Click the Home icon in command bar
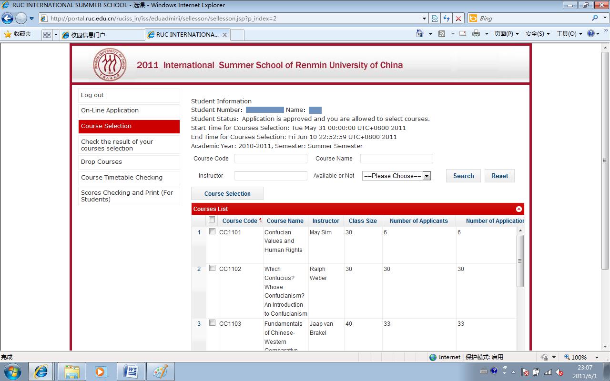Image resolution: width=610 pixels, height=381 pixels. [420, 34]
